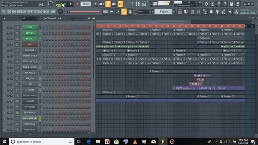Click the KEYS #2 channel button
The height and width of the screenshot is (145, 258).
click(x=30, y=39)
